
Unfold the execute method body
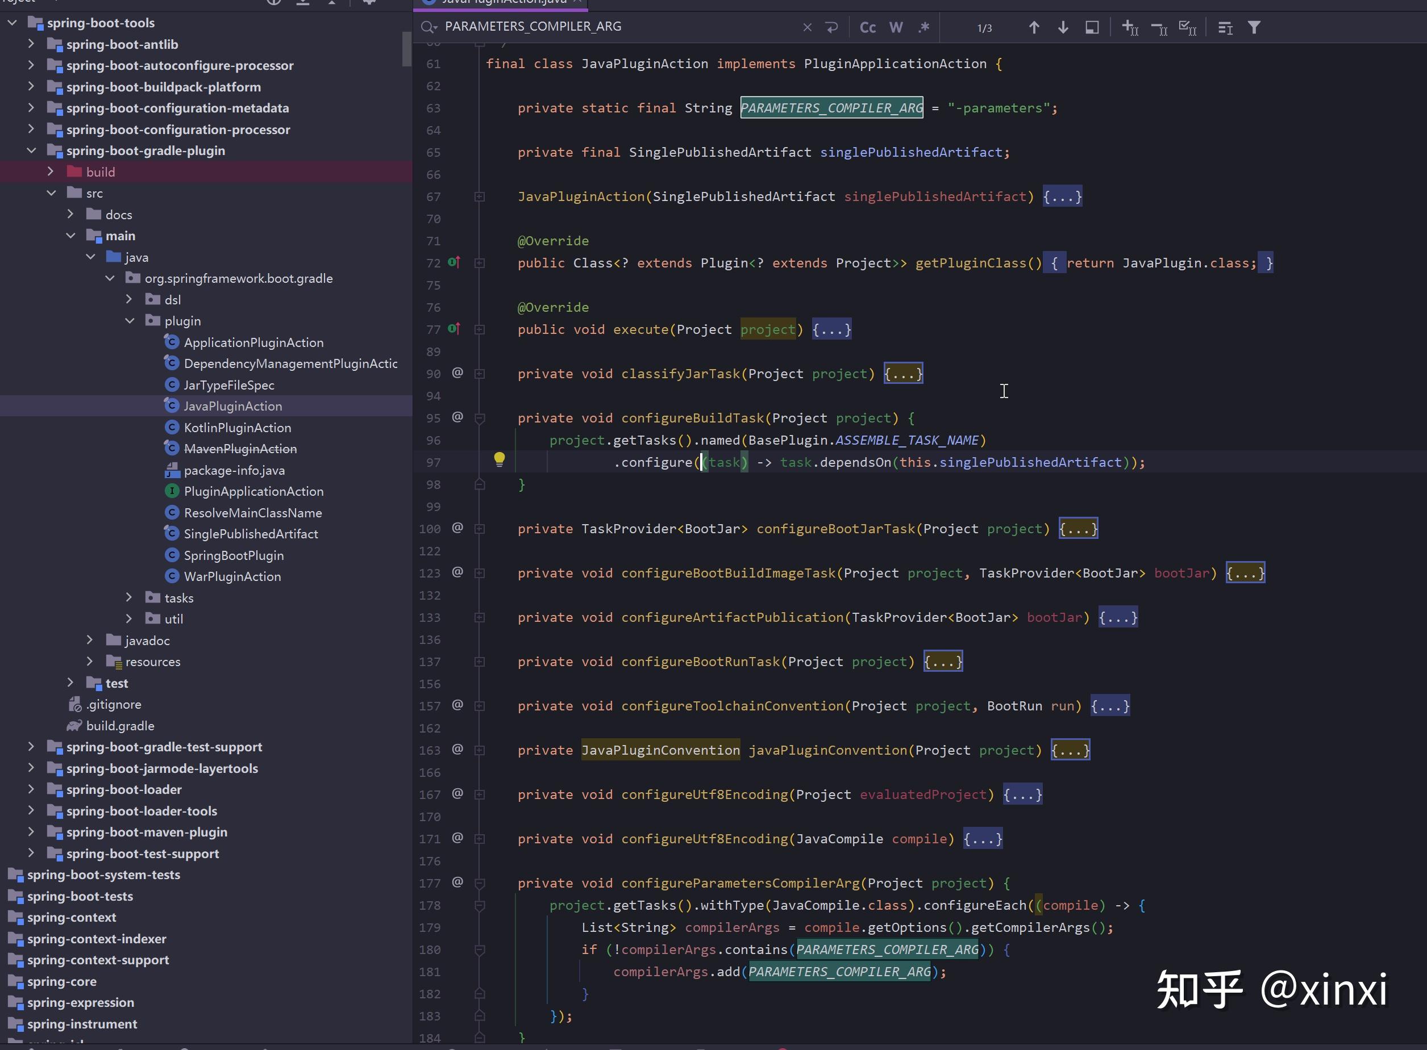click(x=831, y=329)
